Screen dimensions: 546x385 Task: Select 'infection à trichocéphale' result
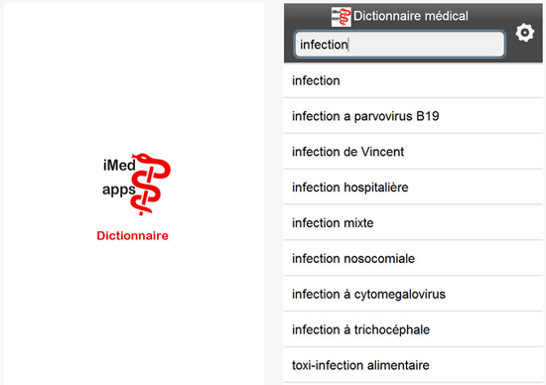coord(413,329)
